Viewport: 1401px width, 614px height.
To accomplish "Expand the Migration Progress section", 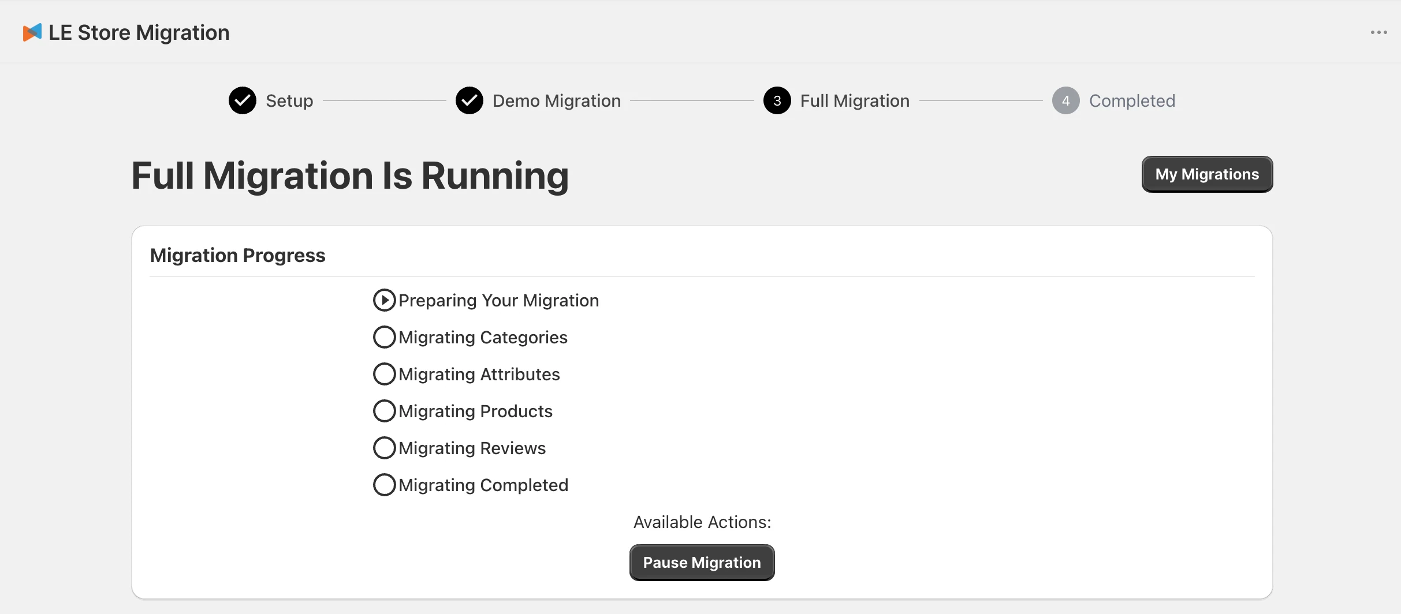I will pyautogui.click(x=238, y=254).
